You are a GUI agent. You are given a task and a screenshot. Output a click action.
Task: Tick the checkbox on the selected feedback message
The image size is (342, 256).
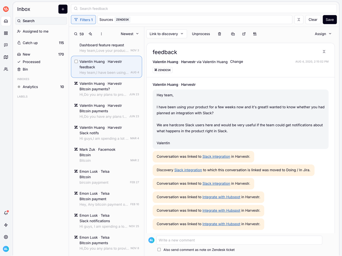coord(76,62)
